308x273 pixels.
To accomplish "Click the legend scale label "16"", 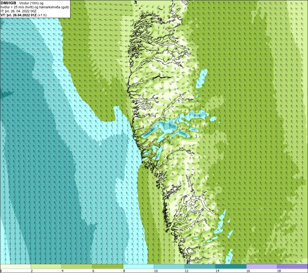I will point(248,271).
